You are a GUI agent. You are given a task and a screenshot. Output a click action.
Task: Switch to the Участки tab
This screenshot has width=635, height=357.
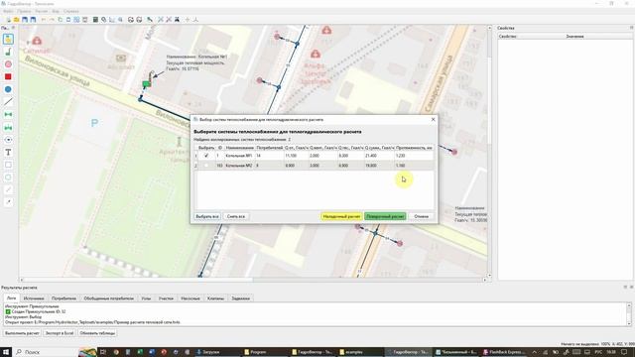pyautogui.click(x=166, y=298)
